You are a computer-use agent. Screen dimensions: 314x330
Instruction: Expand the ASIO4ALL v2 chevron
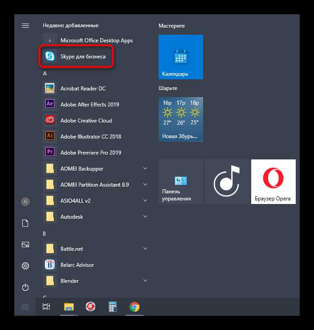[145, 200]
